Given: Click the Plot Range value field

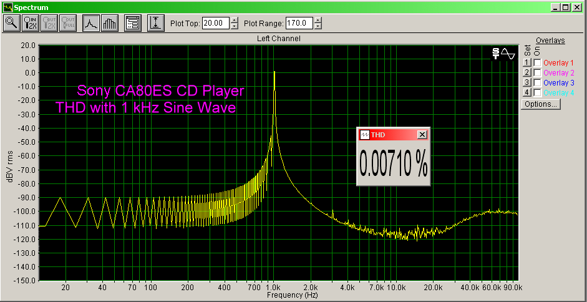Looking at the screenshot, I should pyautogui.click(x=299, y=23).
